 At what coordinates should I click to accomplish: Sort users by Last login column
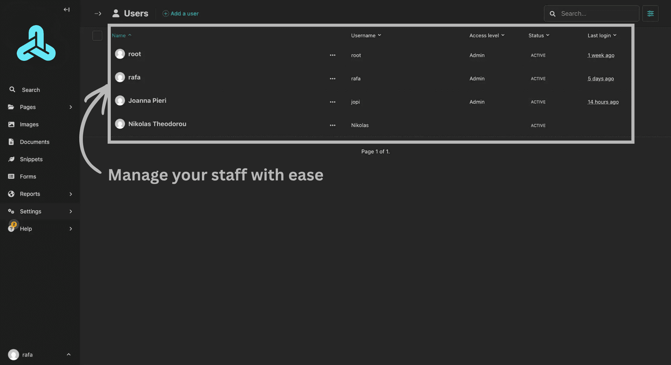pyautogui.click(x=601, y=35)
